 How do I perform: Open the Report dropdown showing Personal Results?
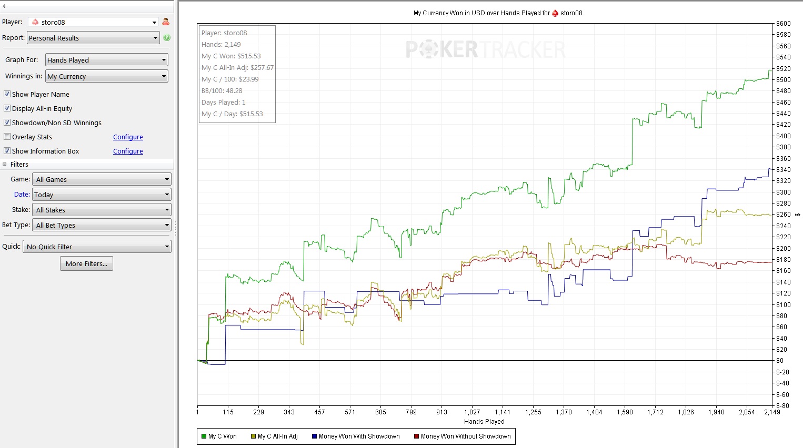tap(93, 38)
